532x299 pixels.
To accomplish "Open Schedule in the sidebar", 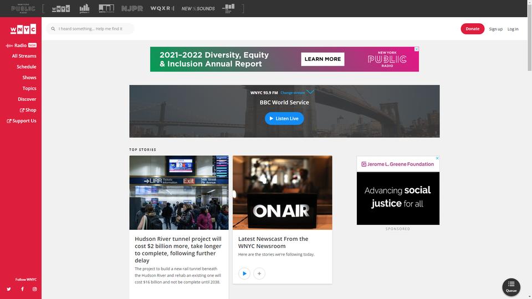I will pyautogui.click(x=27, y=67).
